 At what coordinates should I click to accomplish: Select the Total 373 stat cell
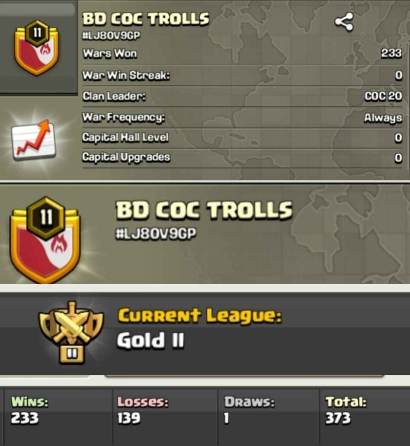pos(365,416)
